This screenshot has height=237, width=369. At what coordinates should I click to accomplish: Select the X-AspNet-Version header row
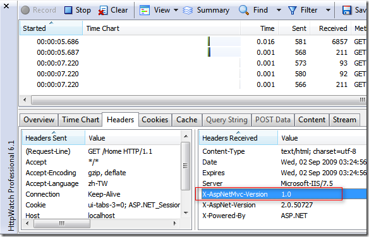click(x=283, y=205)
